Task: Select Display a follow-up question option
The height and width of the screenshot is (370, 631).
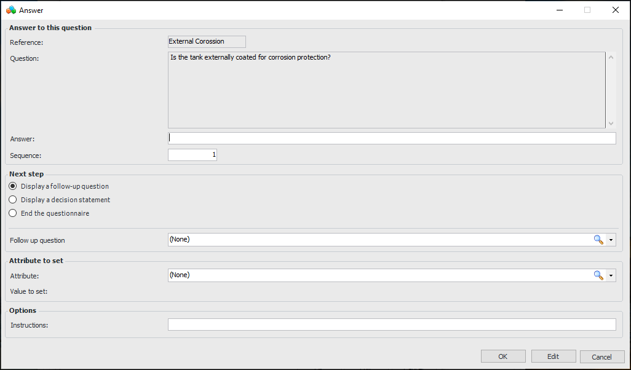Action: point(13,186)
